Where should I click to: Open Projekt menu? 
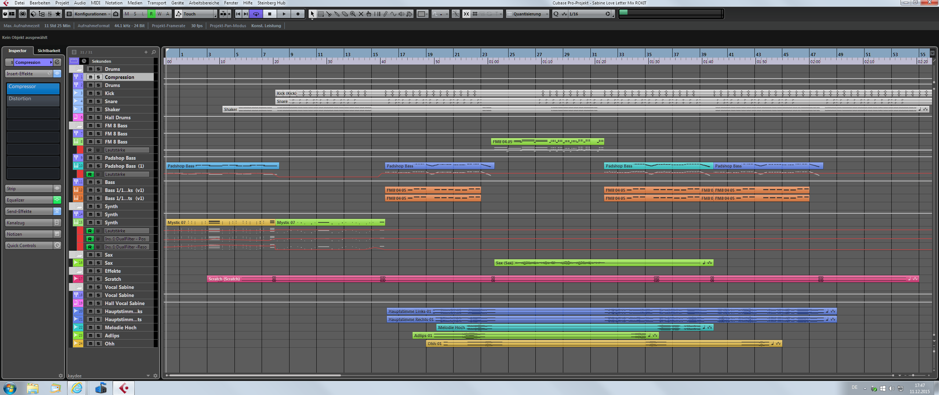click(62, 3)
